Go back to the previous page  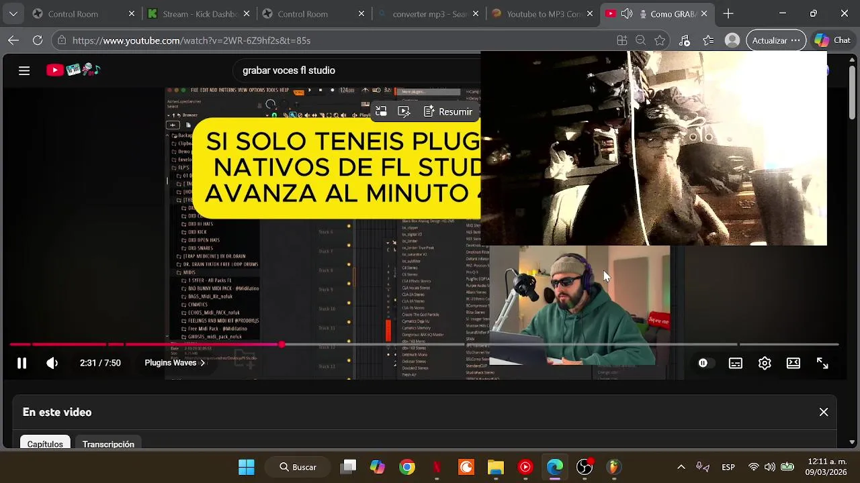13,40
